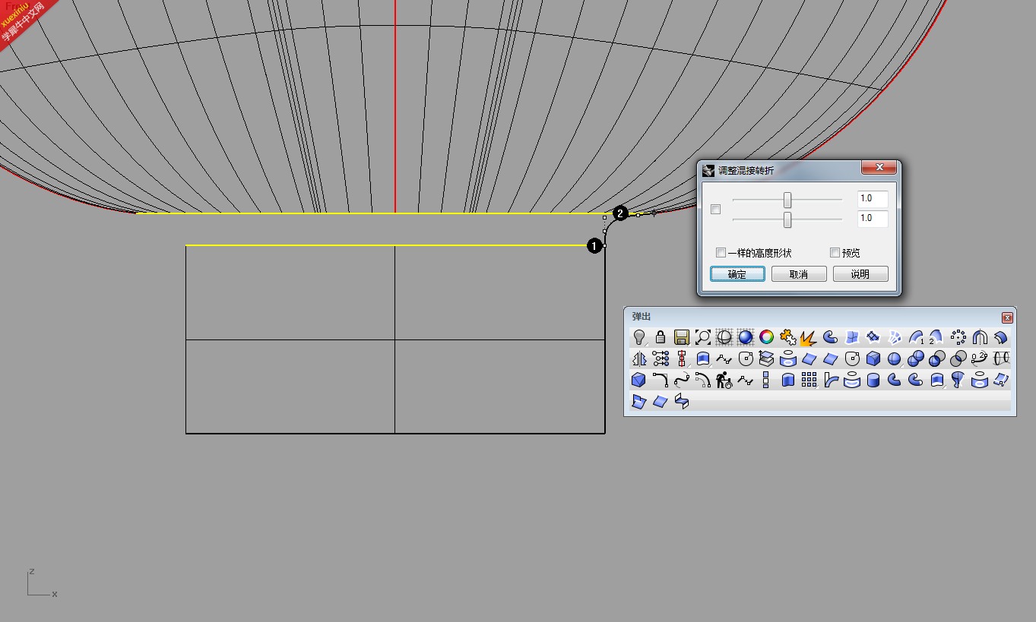Image resolution: width=1036 pixels, height=622 pixels.
Task: Click the stacked layers with arrow icon
Action: [x=766, y=358]
